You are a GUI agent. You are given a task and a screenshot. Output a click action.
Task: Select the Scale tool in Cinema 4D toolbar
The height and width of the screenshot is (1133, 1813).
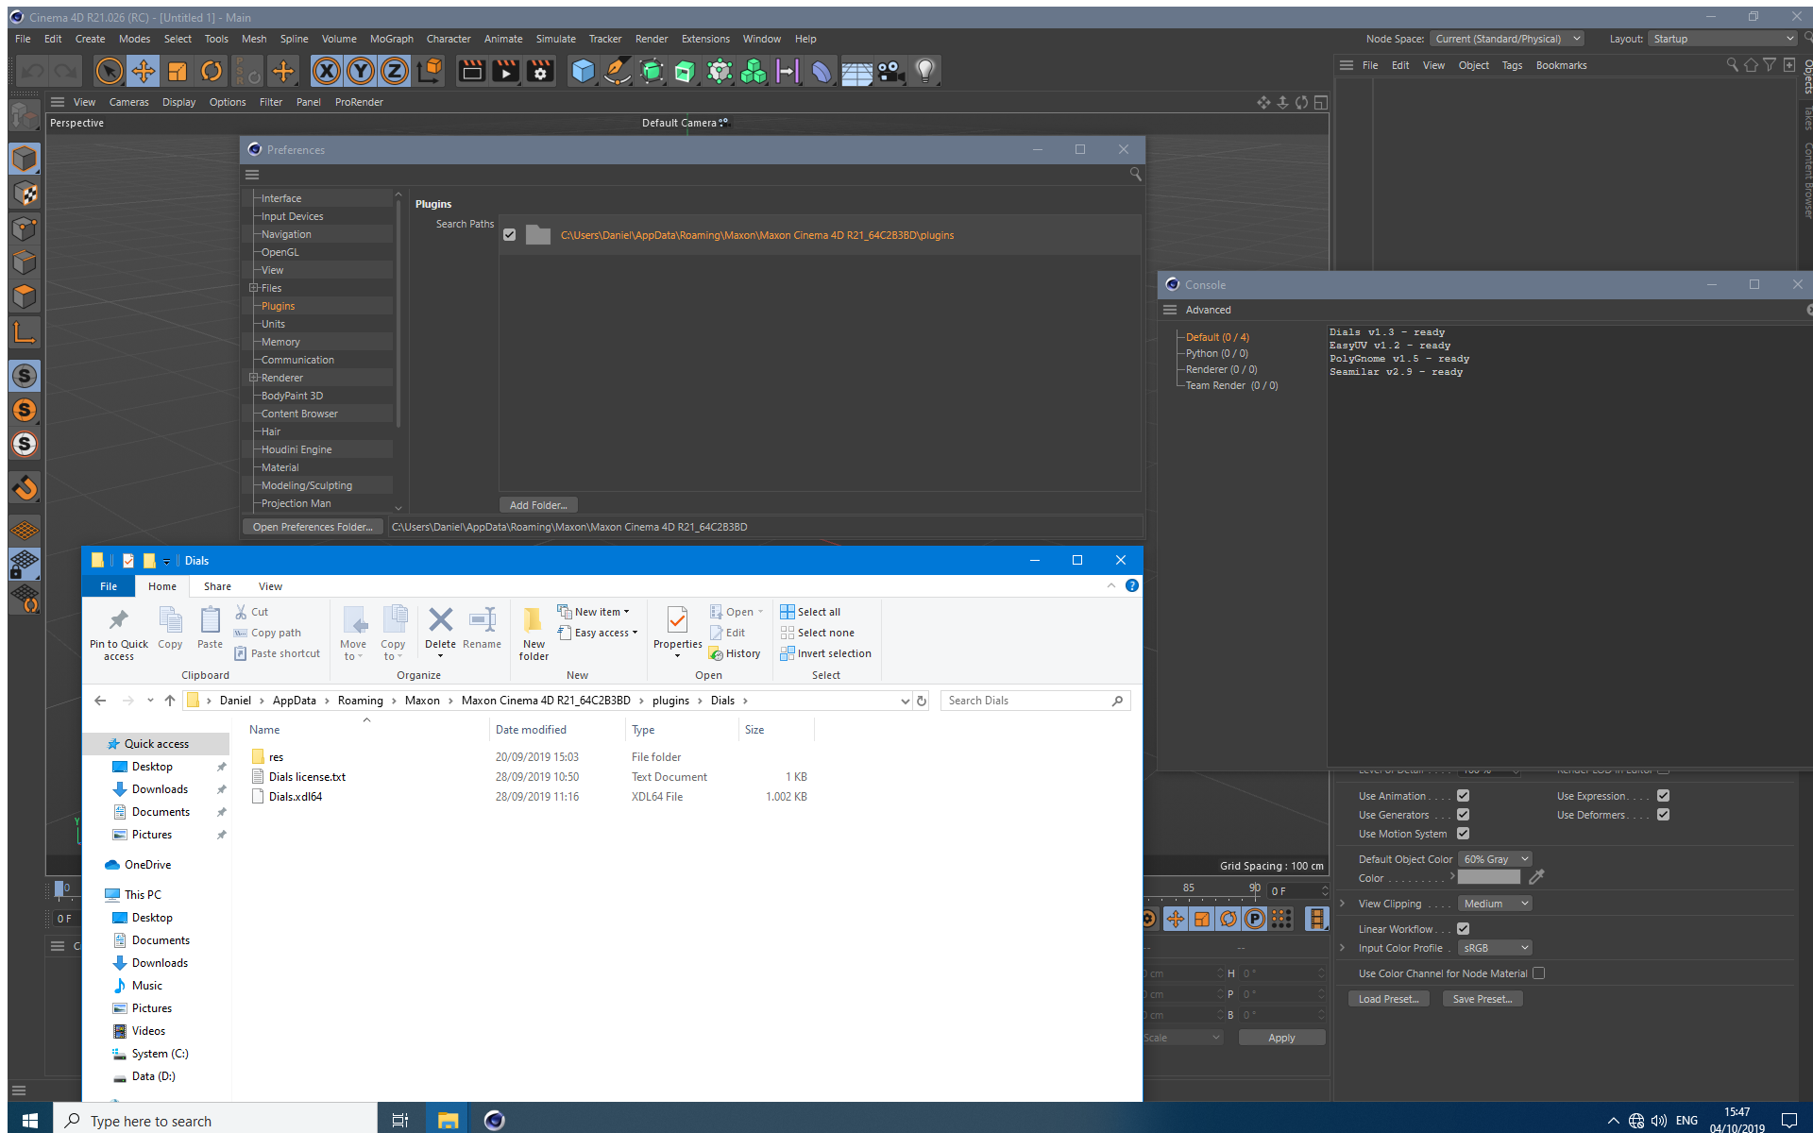[178, 71]
